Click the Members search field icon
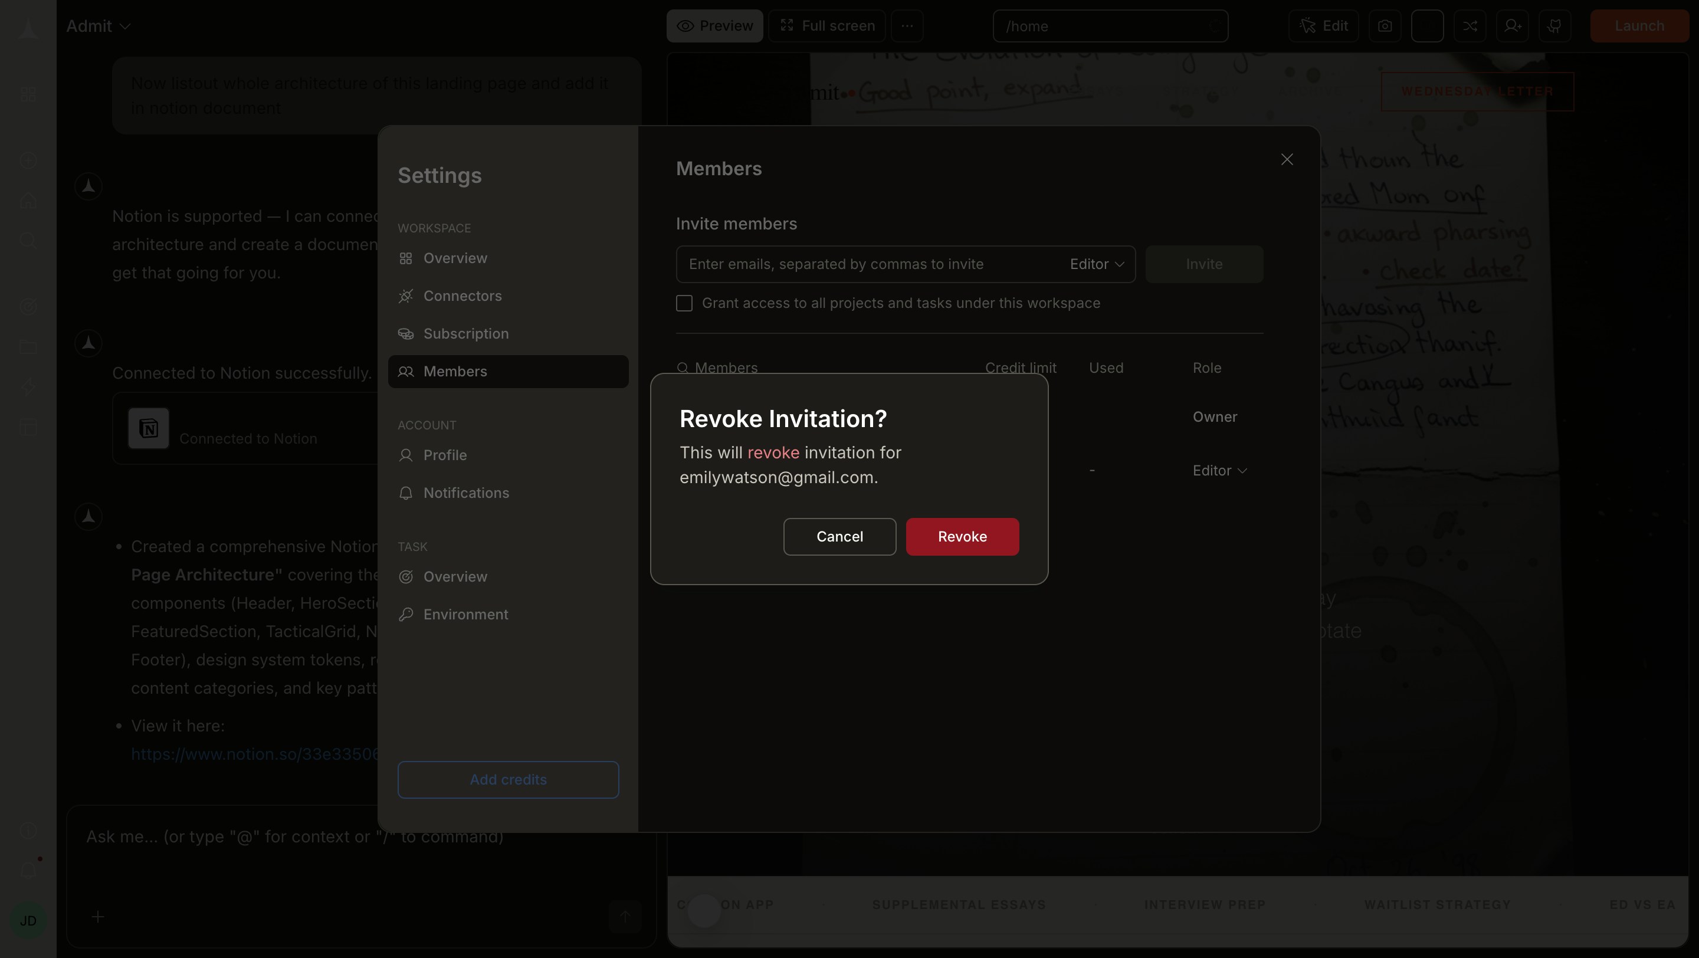 [683, 368]
